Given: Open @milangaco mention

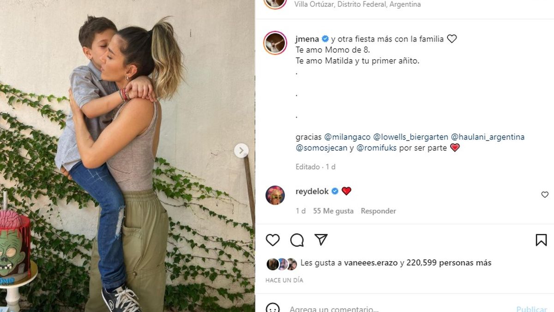Looking at the screenshot, I should click(x=347, y=137).
